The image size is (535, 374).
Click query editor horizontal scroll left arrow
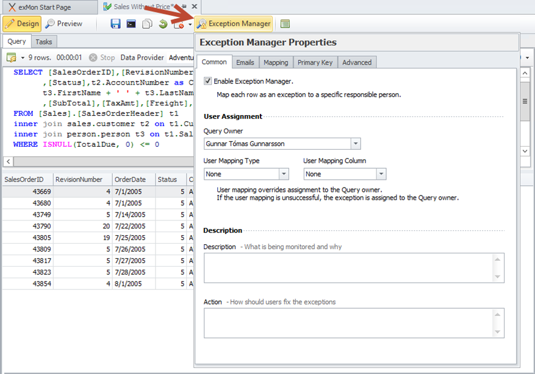8,161
